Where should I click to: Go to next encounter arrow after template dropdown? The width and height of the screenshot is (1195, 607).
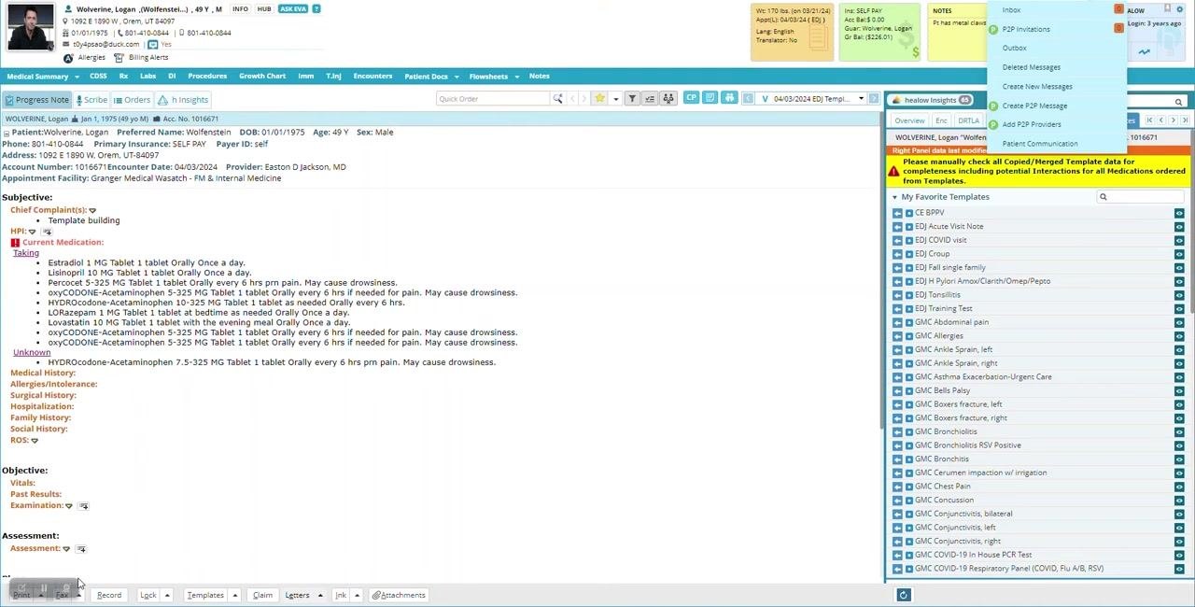click(x=874, y=99)
